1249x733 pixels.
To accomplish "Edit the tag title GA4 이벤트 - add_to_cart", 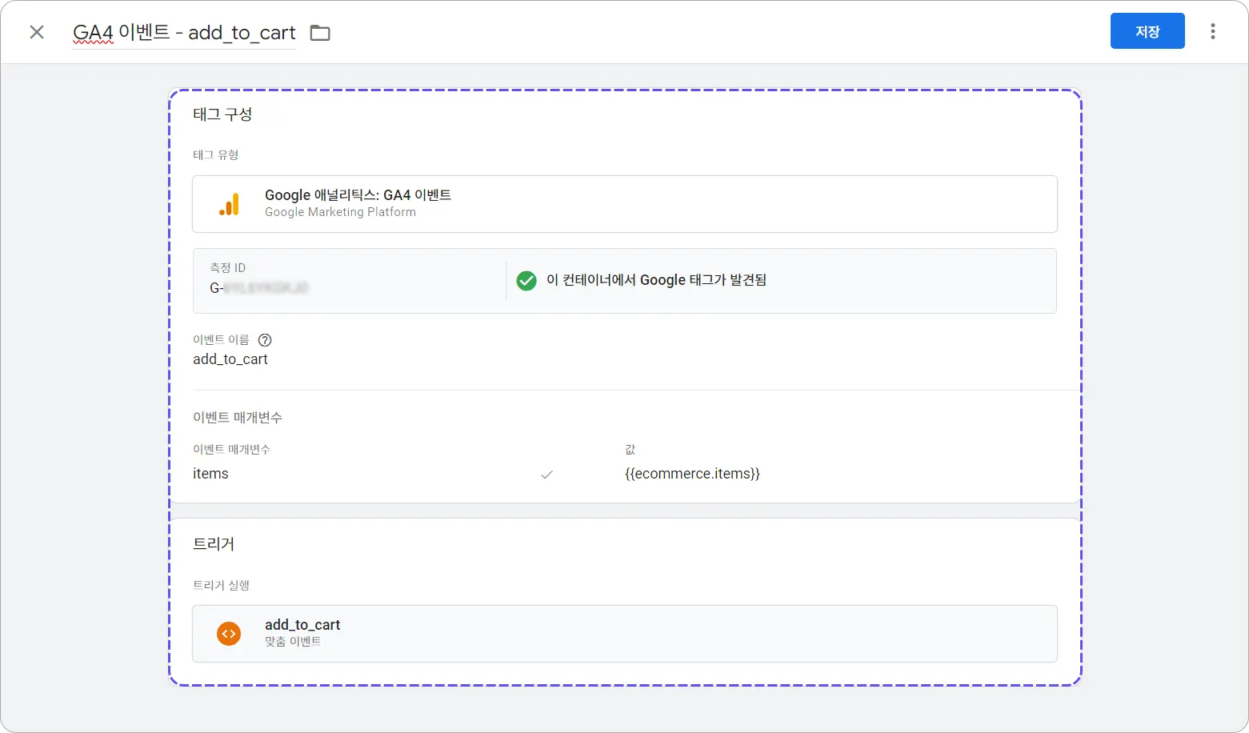I will 184,33.
